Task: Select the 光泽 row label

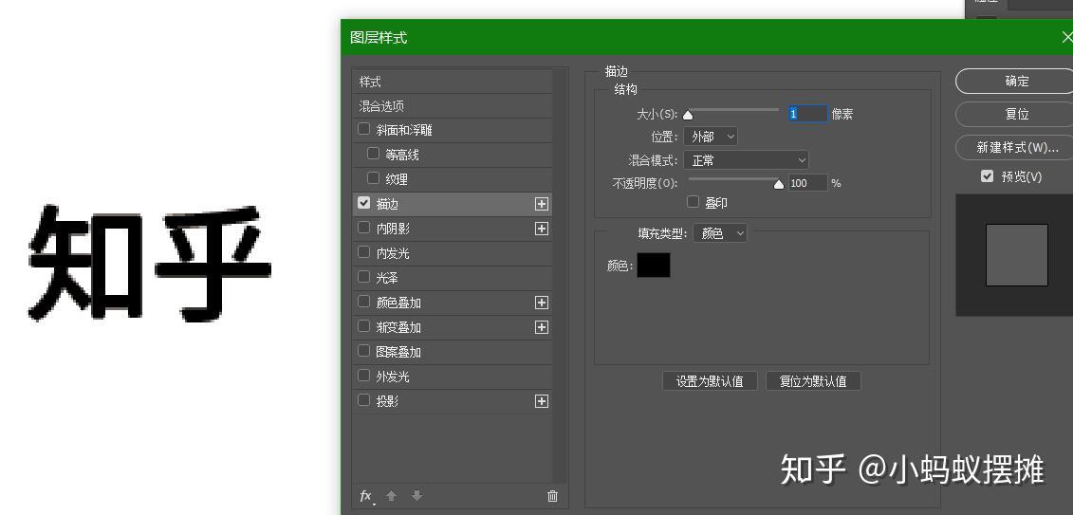Action: click(x=387, y=278)
